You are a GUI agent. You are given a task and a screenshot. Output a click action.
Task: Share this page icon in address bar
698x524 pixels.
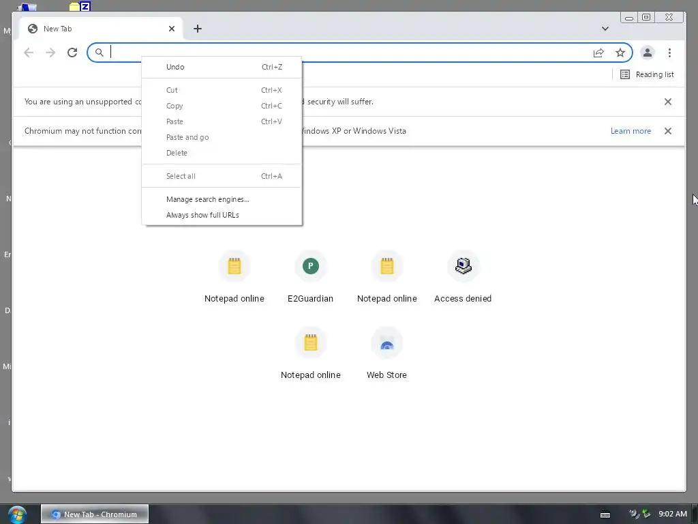coord(598,53)
